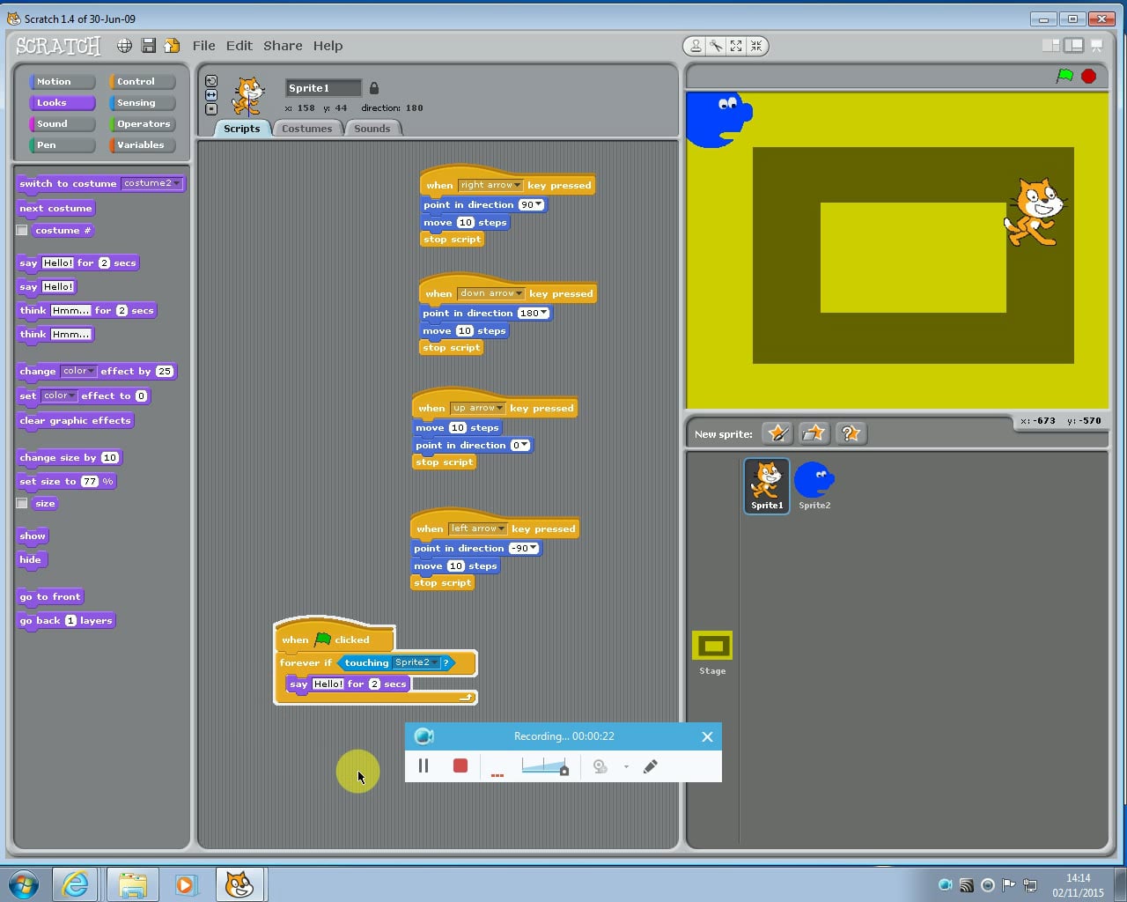
Task: Save project using the floppy disk icon
Action: pos(148,46)
